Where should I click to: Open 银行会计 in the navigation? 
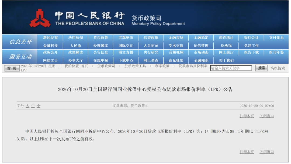point(251,38)
